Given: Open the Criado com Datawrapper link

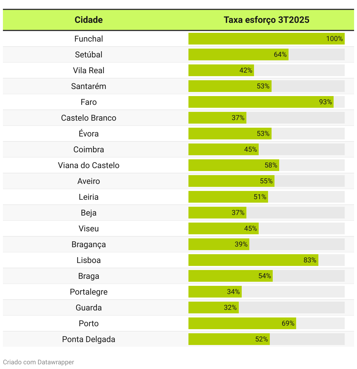Looking at the screenshot, I should 38,362.
